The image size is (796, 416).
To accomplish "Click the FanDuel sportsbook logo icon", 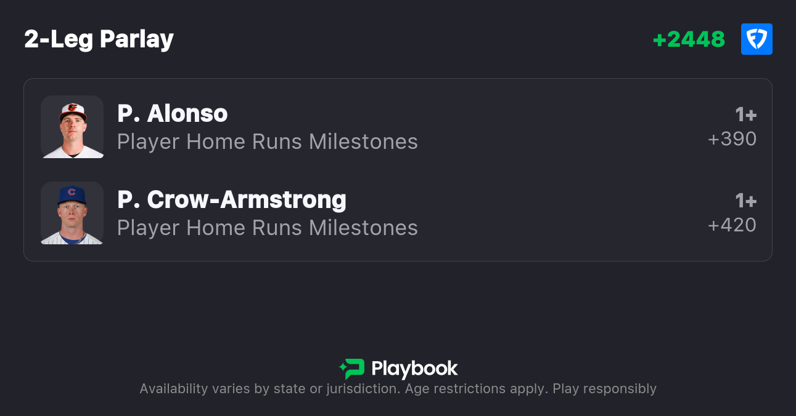I will 757,39.
